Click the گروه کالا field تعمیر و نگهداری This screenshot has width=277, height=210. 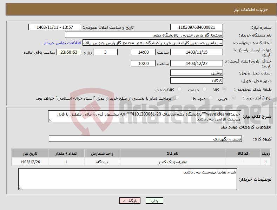[x=145, y=139]
